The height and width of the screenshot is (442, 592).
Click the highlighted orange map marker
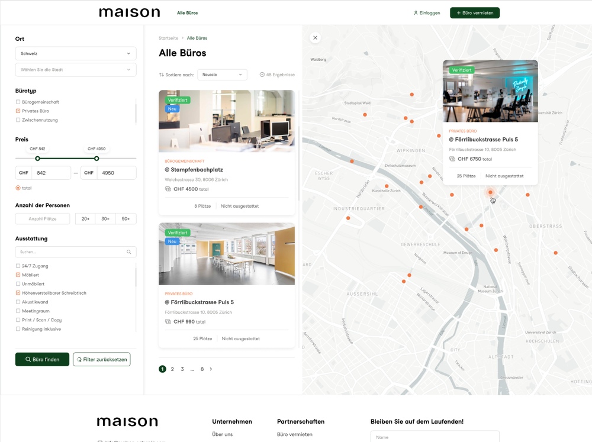490,192
